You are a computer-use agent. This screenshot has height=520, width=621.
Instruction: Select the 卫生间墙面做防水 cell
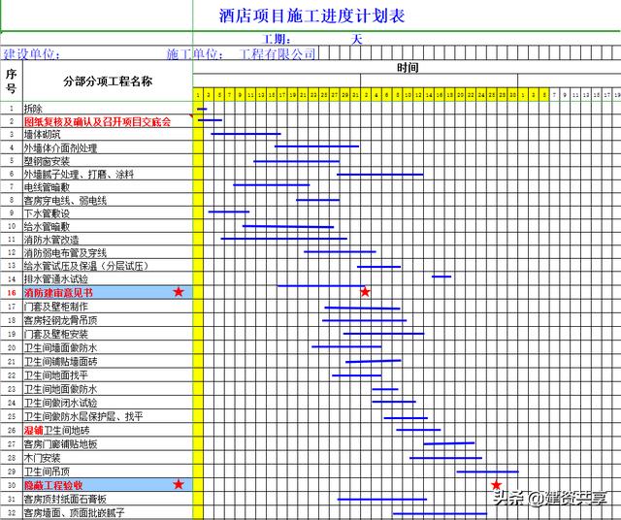pyautogui.click(x=108, y=347)
